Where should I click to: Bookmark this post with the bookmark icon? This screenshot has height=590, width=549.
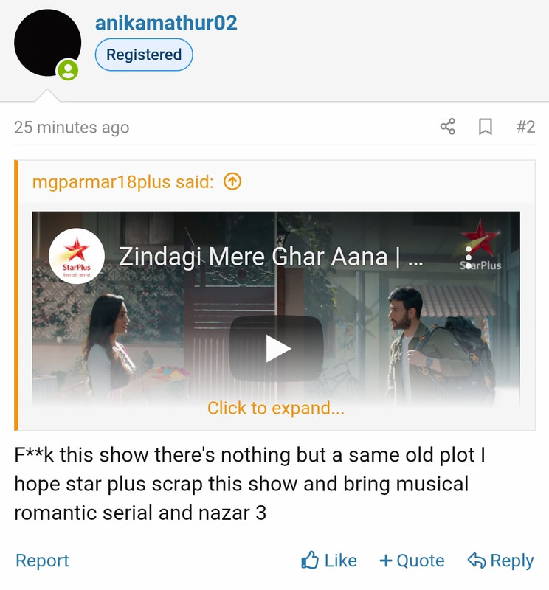[486, 127]
